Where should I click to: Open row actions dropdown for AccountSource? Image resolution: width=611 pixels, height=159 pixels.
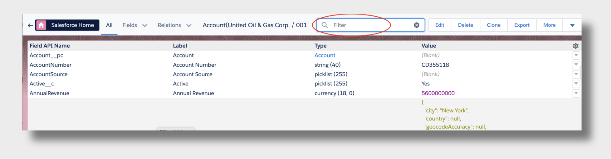pyautogui.click(x=576, y=74)
